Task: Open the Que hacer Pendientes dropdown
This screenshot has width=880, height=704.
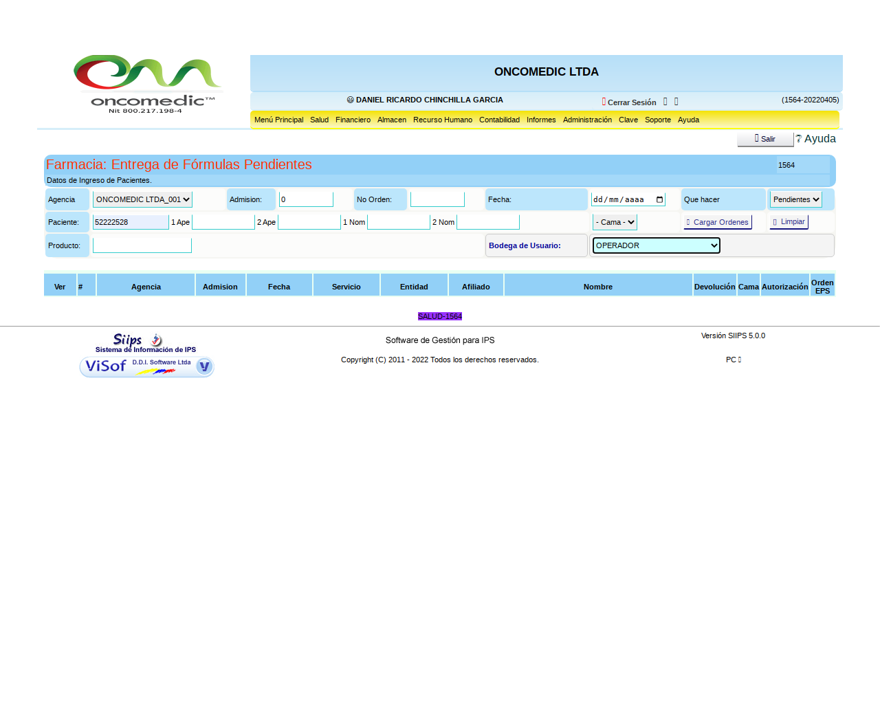Action: [x=795, y=200]
